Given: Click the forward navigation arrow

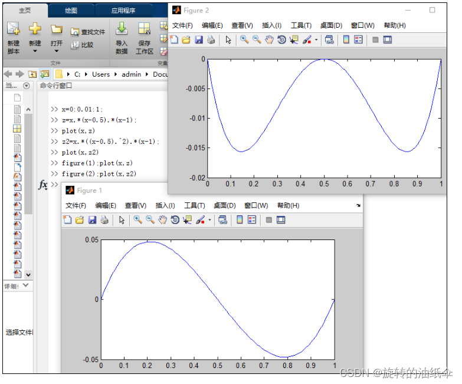Looking at the screenshot, I should (19, 74).
